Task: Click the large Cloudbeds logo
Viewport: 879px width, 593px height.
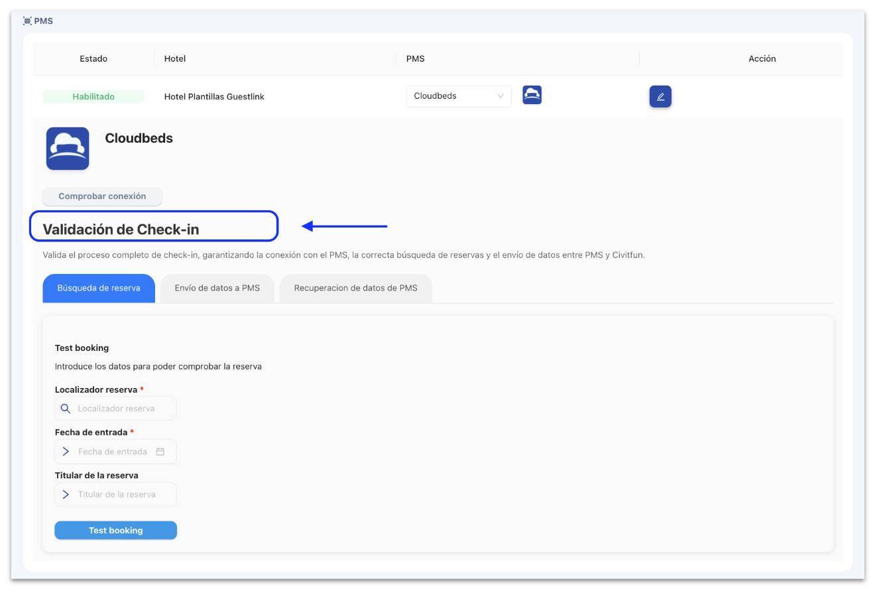Action: [67, 148]
